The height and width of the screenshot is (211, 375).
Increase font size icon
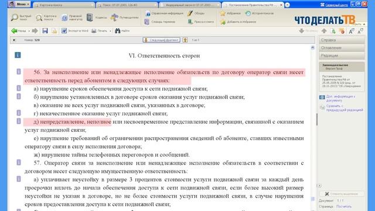(352, 31)
